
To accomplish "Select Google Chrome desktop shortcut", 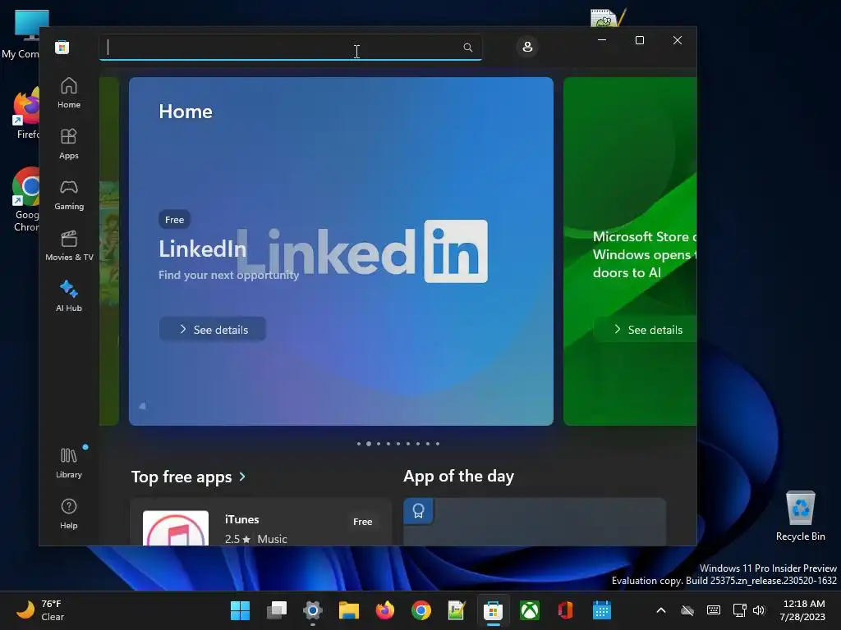I will pos(25,199).
